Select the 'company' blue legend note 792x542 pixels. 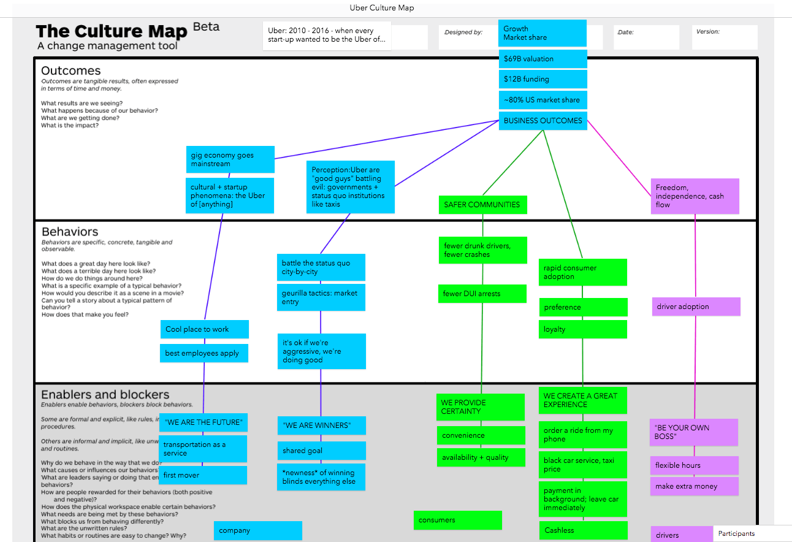(258, 531)
